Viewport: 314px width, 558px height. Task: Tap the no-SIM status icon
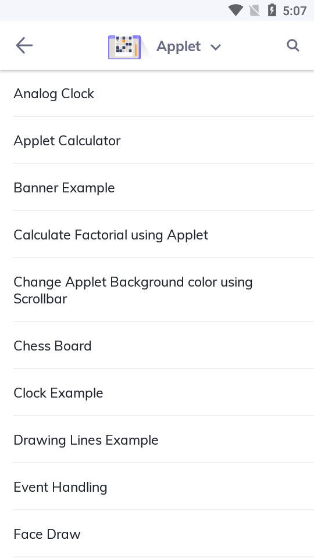click(255, 10)
